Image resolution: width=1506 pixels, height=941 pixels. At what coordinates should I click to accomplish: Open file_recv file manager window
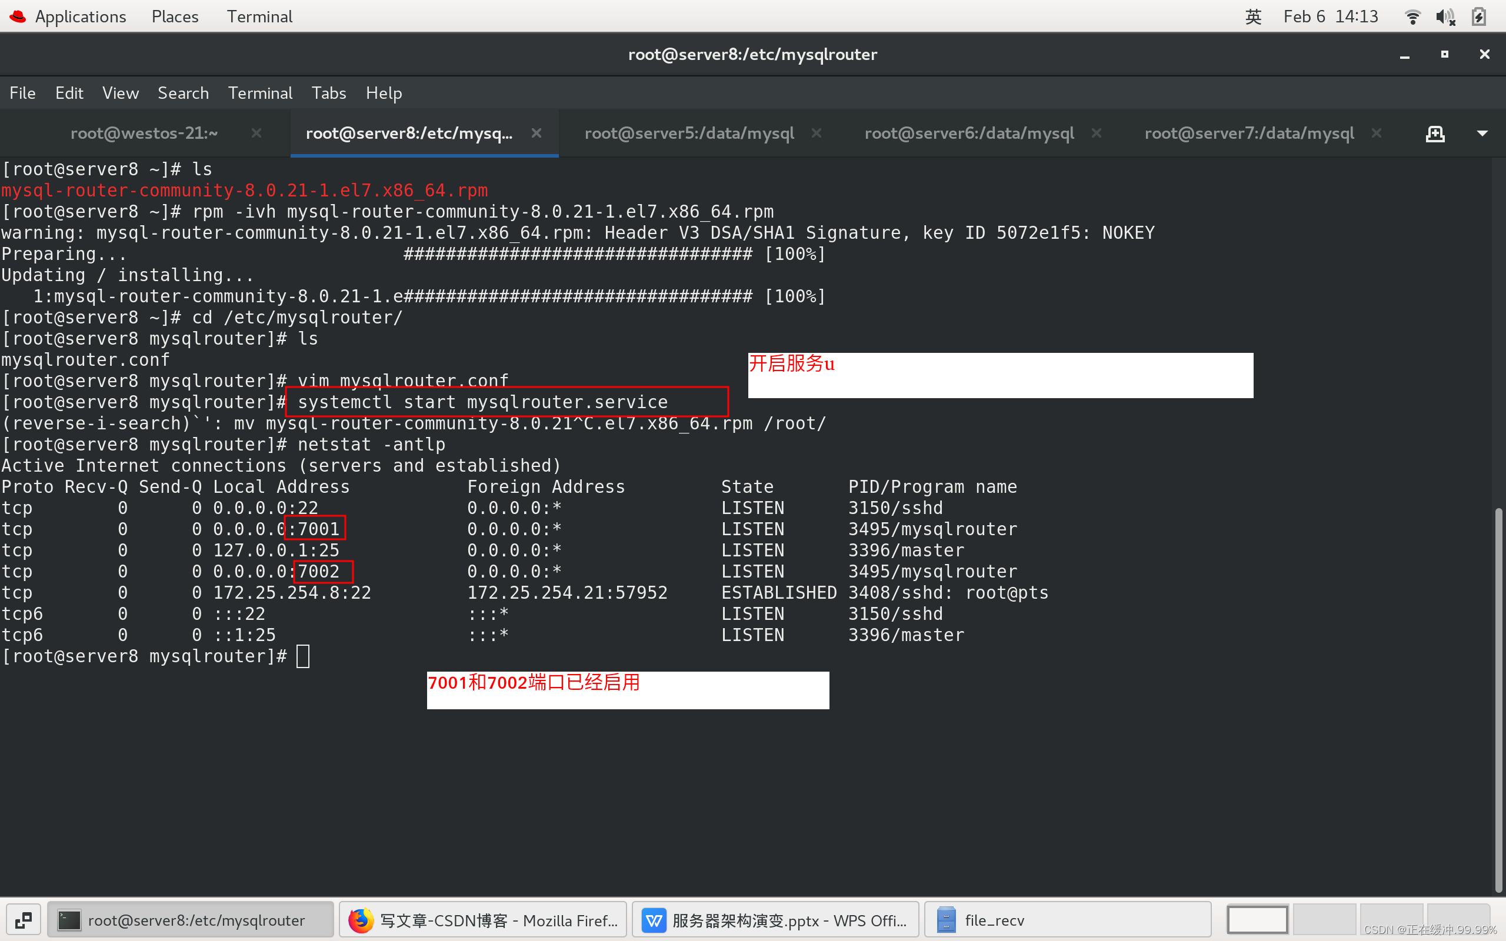click(x=1067, y=920)
